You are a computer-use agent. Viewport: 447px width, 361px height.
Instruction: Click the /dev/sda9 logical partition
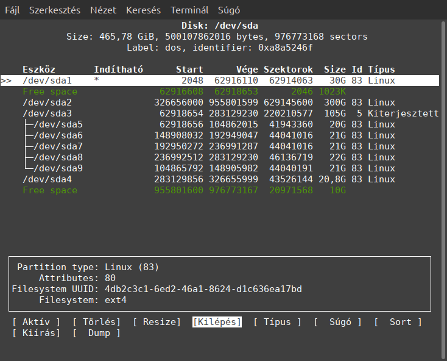pyautogui.click(x=220, y=168)
